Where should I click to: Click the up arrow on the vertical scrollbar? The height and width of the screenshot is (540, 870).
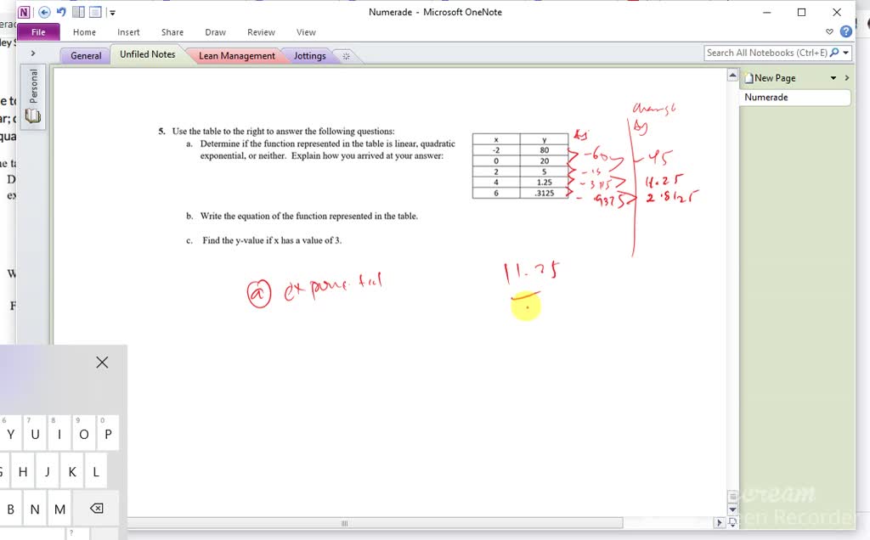732,75
